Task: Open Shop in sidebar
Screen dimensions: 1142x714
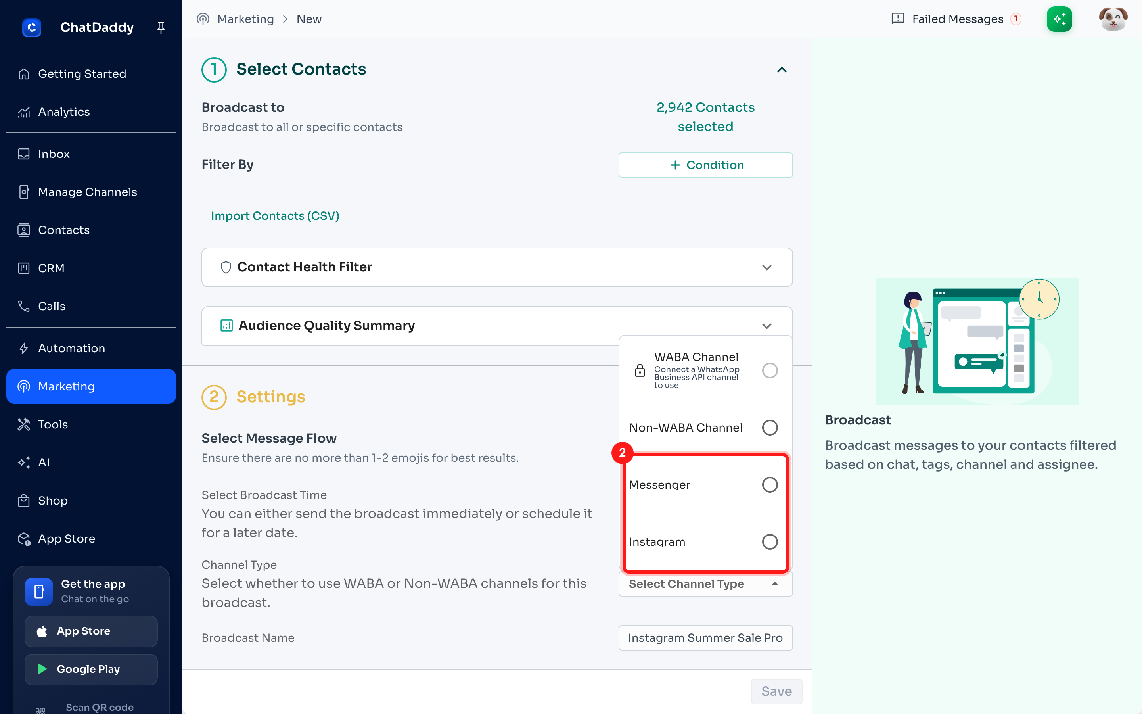Action: click(91, 501)
